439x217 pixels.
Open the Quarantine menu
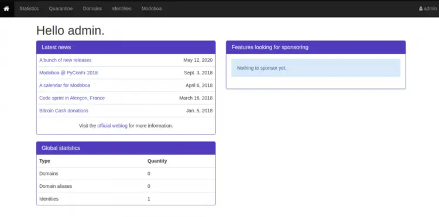point(61,9)
